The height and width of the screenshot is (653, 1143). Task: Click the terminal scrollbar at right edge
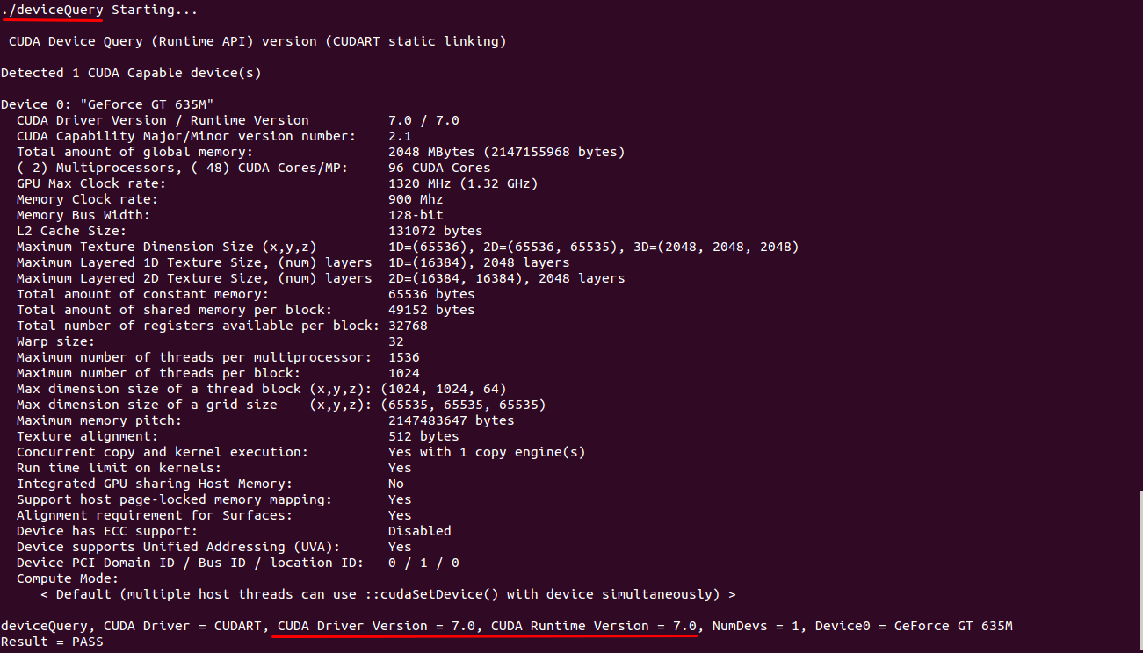[x=1139, y=570]
